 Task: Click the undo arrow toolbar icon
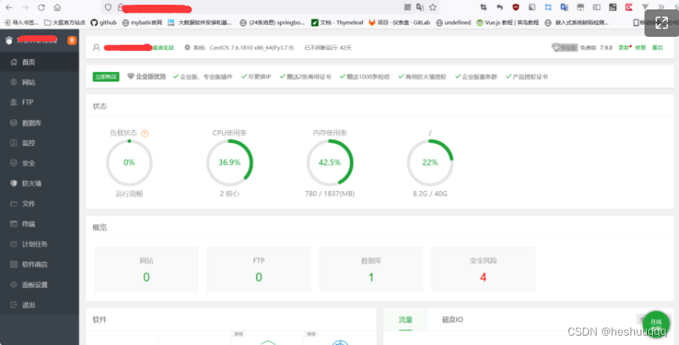tap(499, 7)
